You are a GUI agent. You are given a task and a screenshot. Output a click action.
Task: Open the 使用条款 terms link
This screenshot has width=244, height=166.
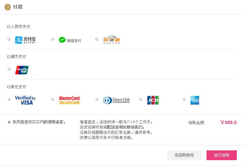[55, 122]
